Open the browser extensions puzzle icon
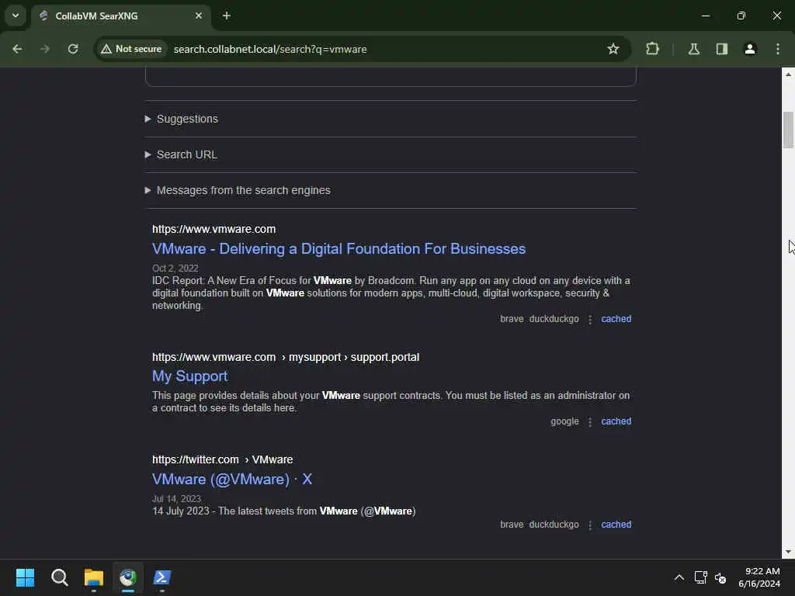The width and height of the screenshot is (795, 596). [652, 49]
